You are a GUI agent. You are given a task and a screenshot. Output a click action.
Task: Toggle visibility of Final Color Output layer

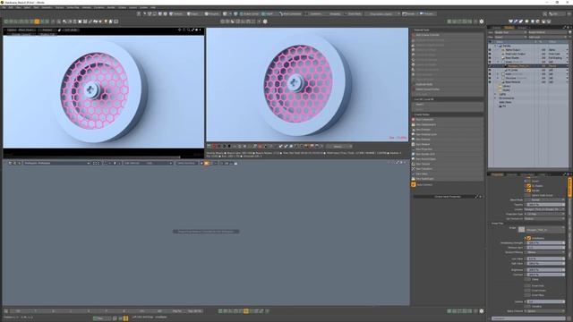[490, 54]
